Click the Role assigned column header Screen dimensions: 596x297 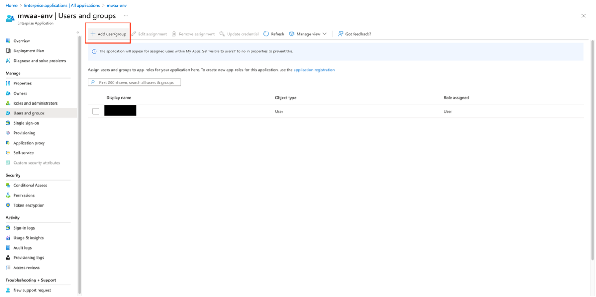click(x=456, y=98)
